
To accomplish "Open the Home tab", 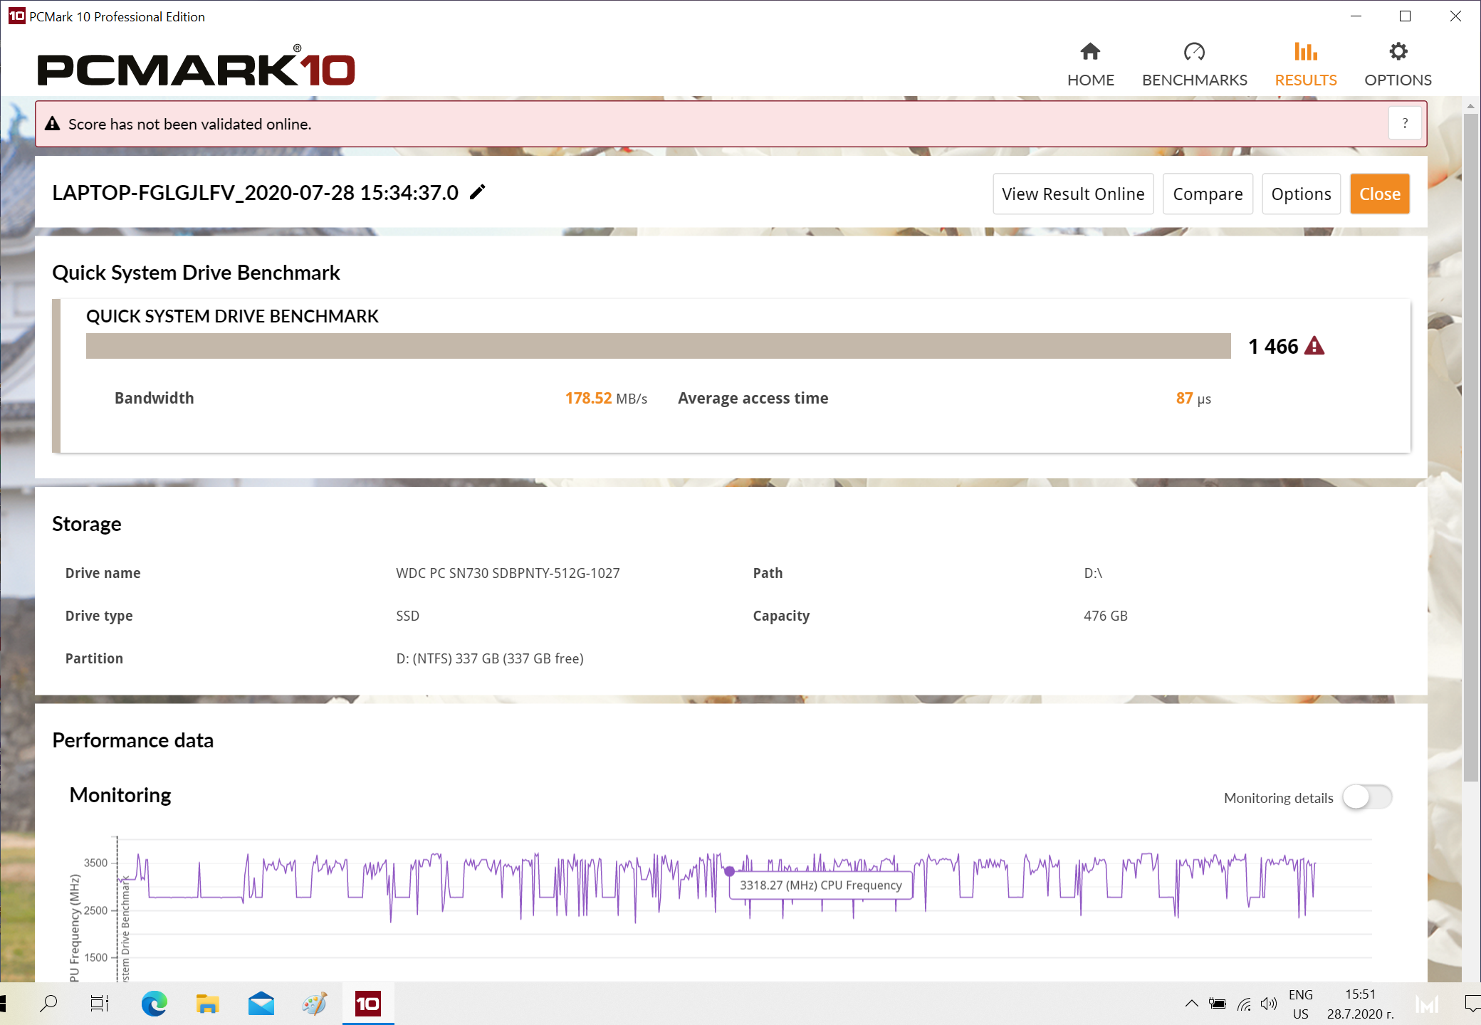I will pyautogui.click(x=1090, y=65).
